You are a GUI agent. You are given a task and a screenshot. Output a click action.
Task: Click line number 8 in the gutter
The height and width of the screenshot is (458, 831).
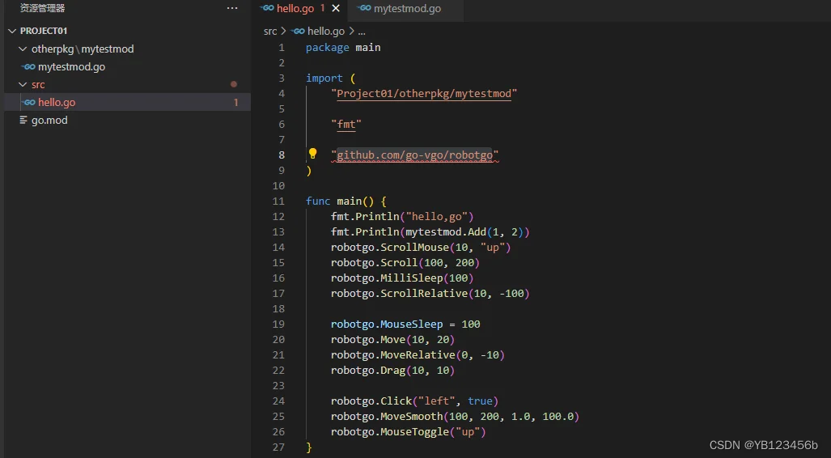point(282,155)
